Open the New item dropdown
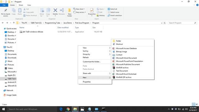The height and width of the screenshot is (112, 199). pyautogui.click(x=79, y=9)
